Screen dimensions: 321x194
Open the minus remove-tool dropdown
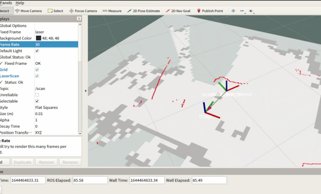242,11
